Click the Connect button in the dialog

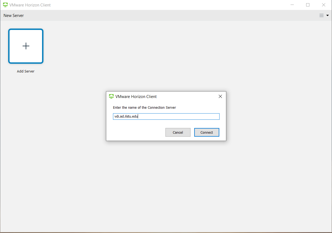[207, 132]
